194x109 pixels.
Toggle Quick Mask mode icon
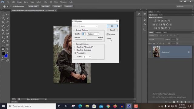3,61
